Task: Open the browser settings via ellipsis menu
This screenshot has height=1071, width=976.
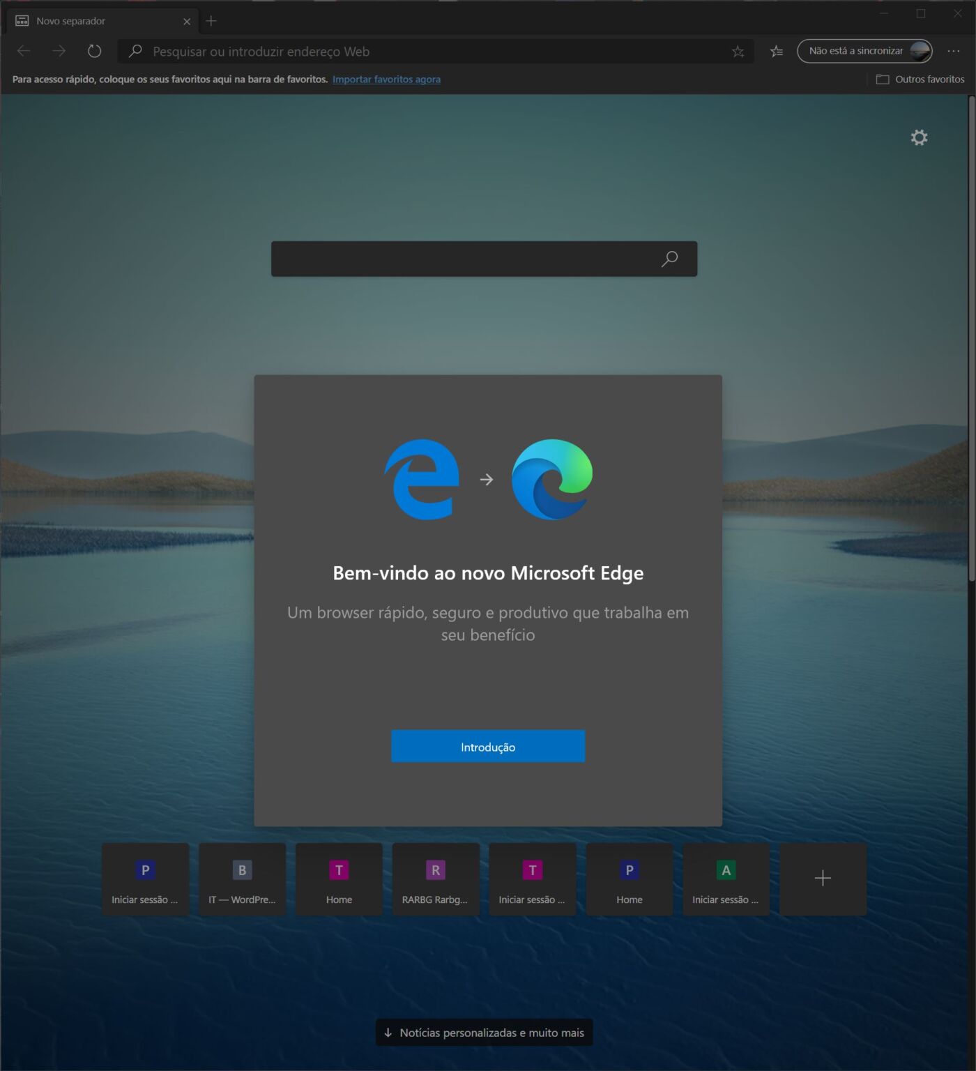Action: 954,51
